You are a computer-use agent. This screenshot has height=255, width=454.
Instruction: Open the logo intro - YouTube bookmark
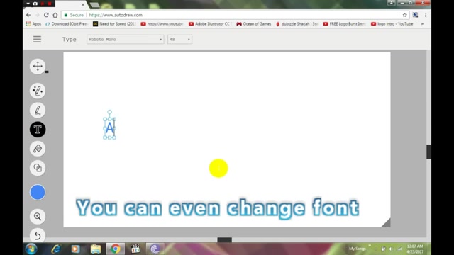pyautogui.click(x=392, y=24)
